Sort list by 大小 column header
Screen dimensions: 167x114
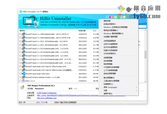[x=95, y=31]
